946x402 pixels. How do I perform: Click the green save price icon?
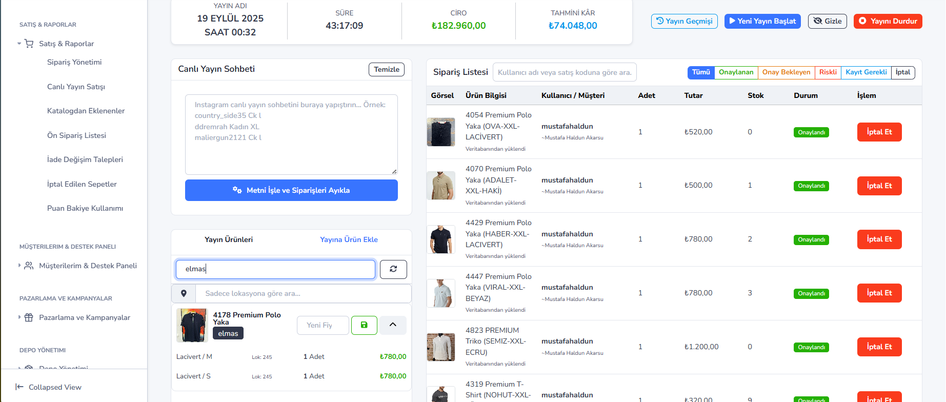[364, 325]
